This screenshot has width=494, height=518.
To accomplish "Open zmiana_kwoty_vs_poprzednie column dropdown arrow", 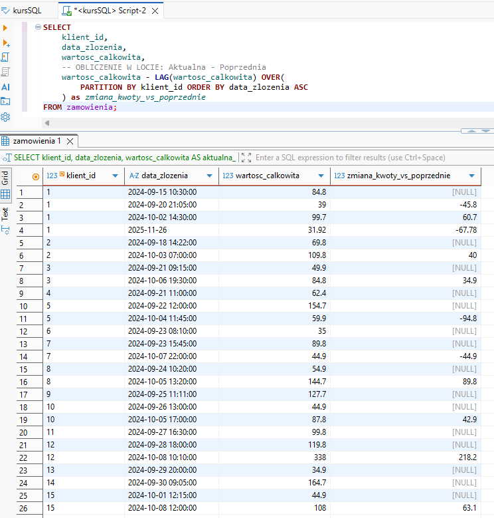I will (x=472, y=176).
